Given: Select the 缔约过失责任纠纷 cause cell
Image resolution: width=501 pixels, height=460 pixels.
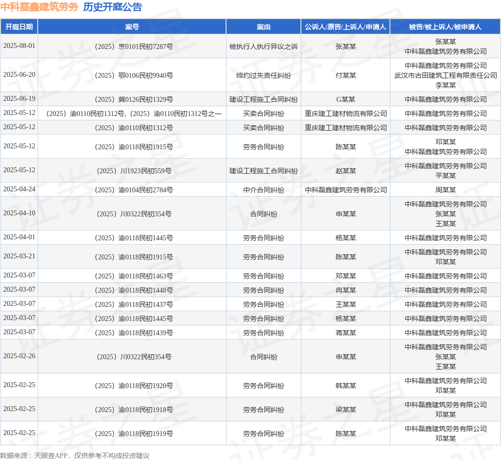Looking at the screenshot, I should [264, 75].
